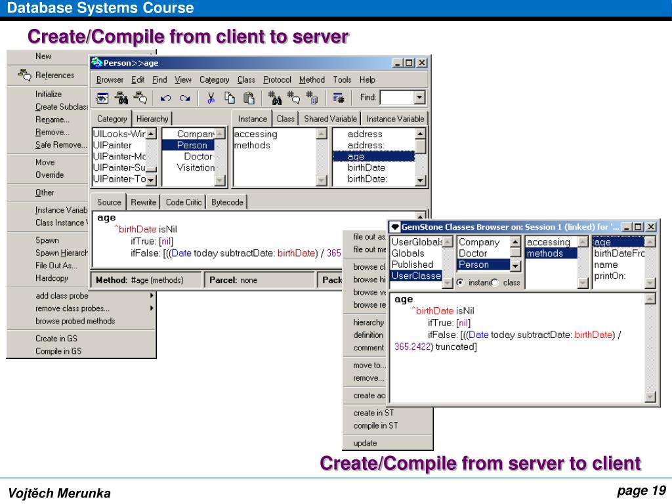Switch to the Rewrite tab

[x=143, y=202]
